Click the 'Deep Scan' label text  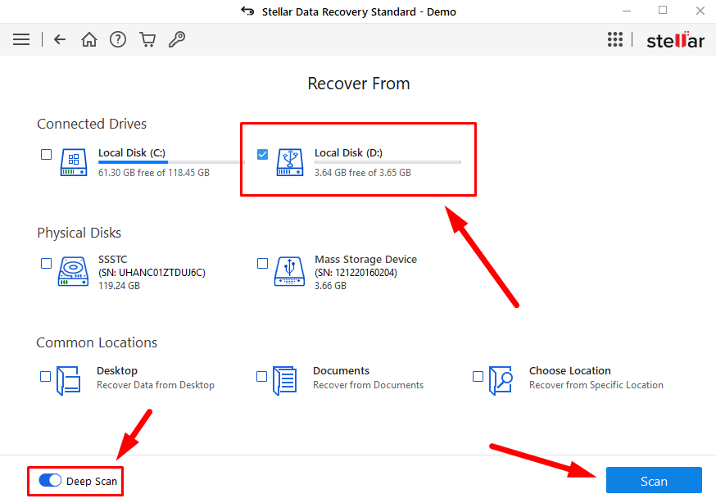pos(92,481)
